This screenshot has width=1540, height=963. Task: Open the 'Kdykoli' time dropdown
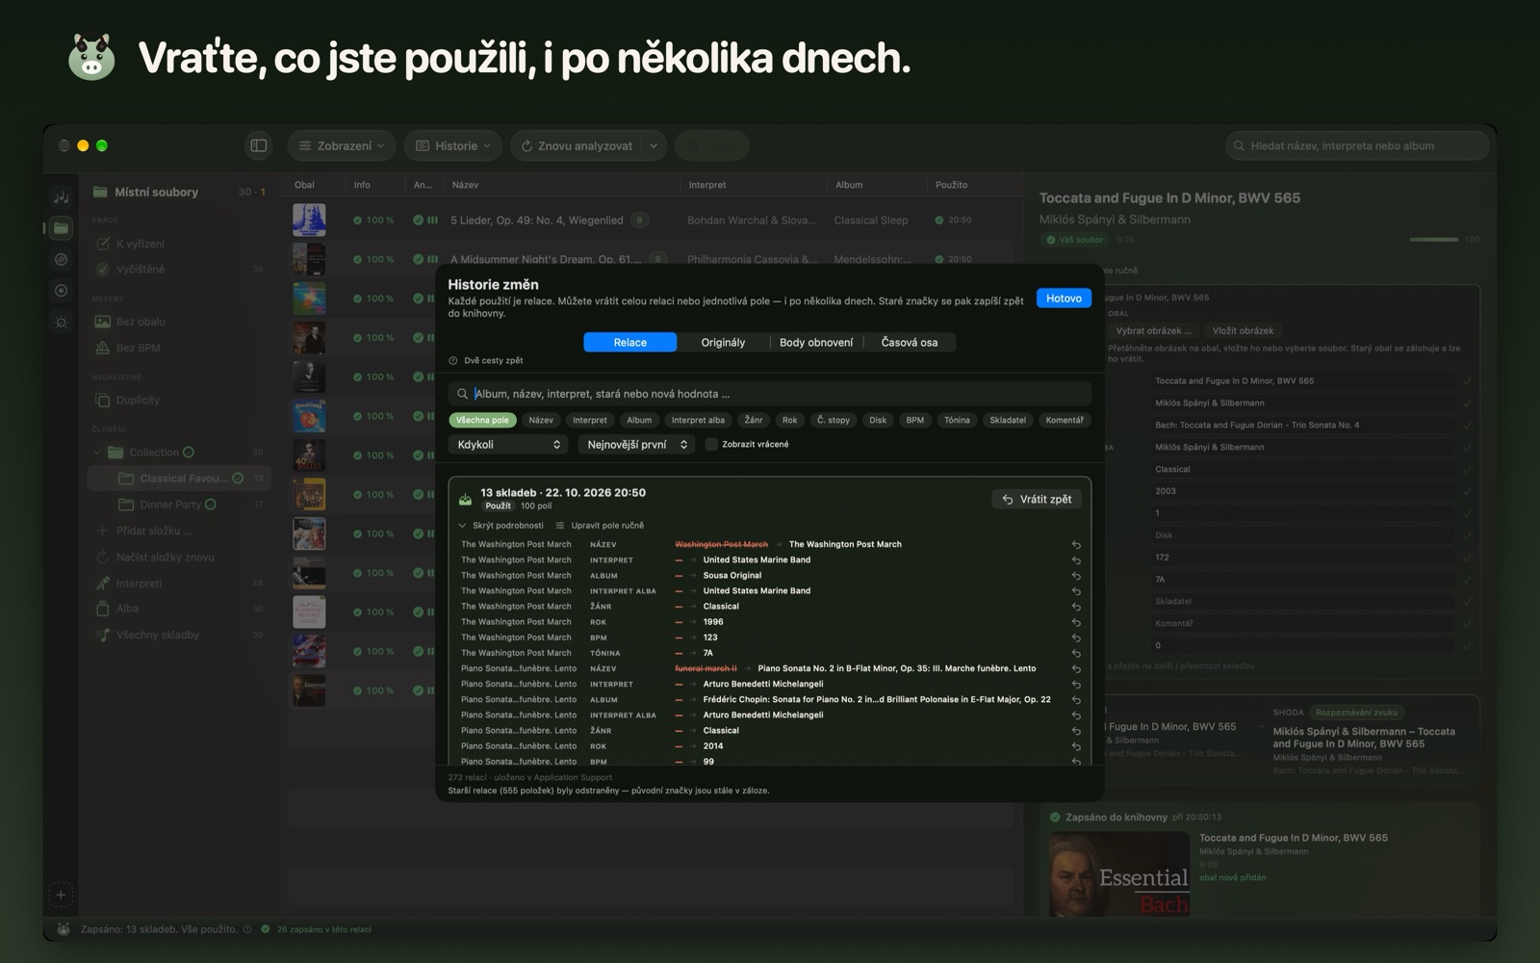pyautogui.click(x=509, y=445)
